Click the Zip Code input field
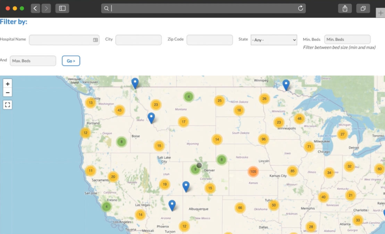 pos(210,40)
